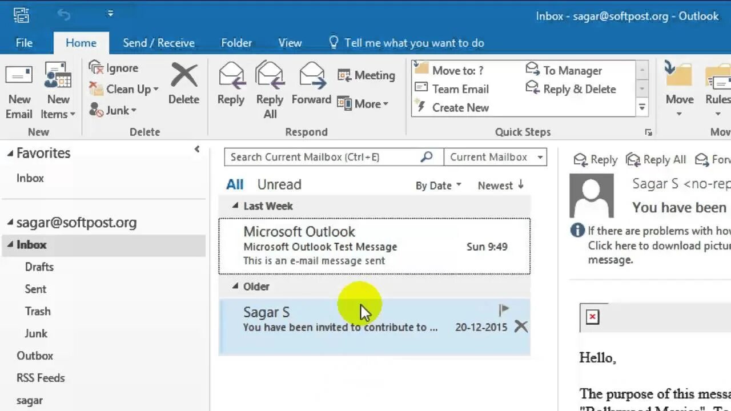
Task: Select the Outbox folder
Action: point(35,356)
